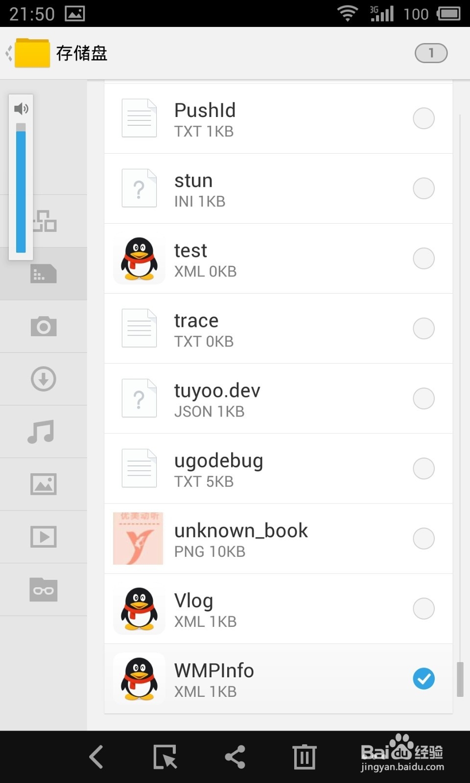
Task: Tap the select-all cursor icon
Action: (x=165, y=757)
